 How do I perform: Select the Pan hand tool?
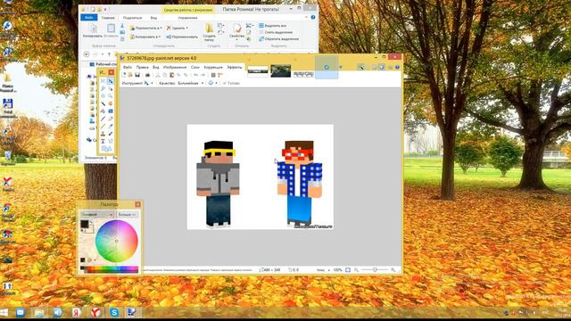pyautogui.click(x=111, y=103)
